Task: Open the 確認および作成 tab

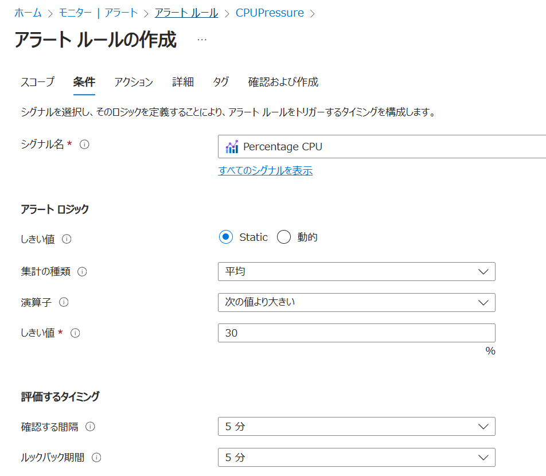Action: click(283, 82)
